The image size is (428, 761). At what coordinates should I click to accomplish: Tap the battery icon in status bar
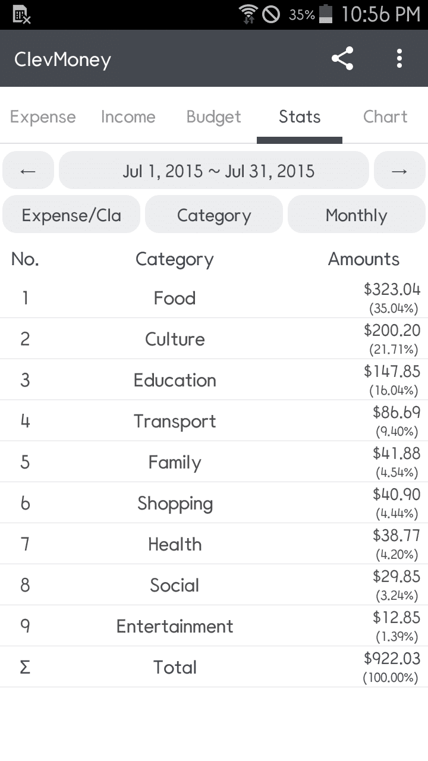pyautogui.click(x=325, y=14)
